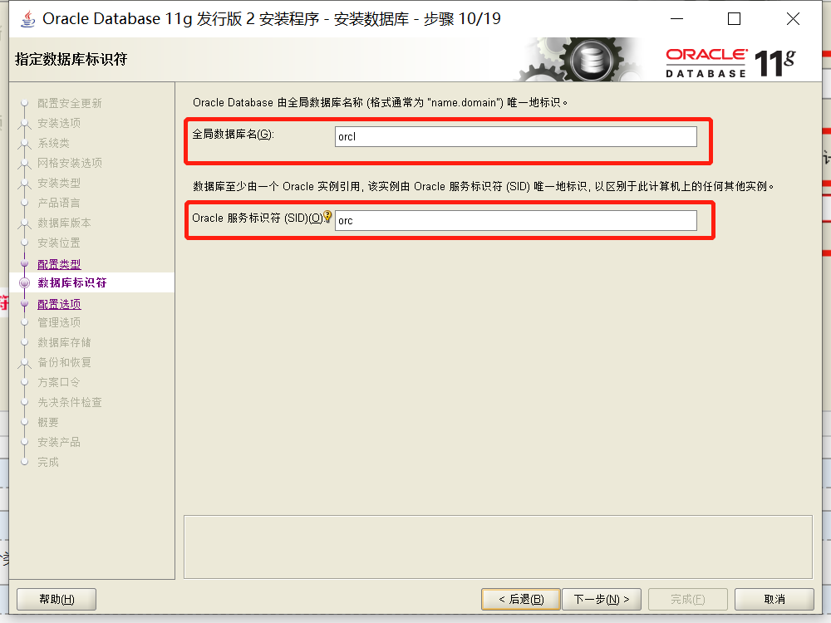Select the 数据库存储 step

(64, 343)
